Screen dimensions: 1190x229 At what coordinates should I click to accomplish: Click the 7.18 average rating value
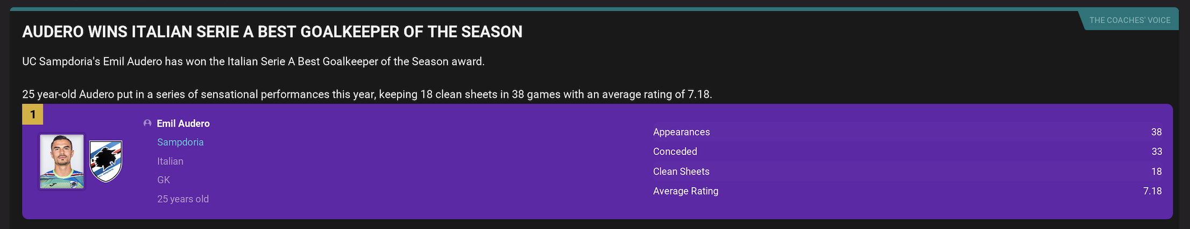coord(1152,191)
